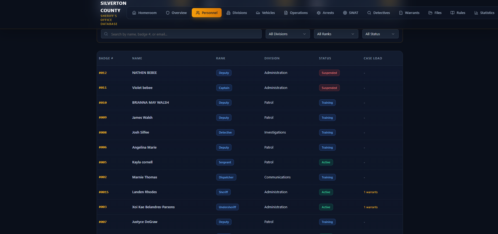Click Marnie Thomas's Dispatcher rank badge
Viewport: 498px width, 234px height.
pyautogui.click(x=226, y=177)
